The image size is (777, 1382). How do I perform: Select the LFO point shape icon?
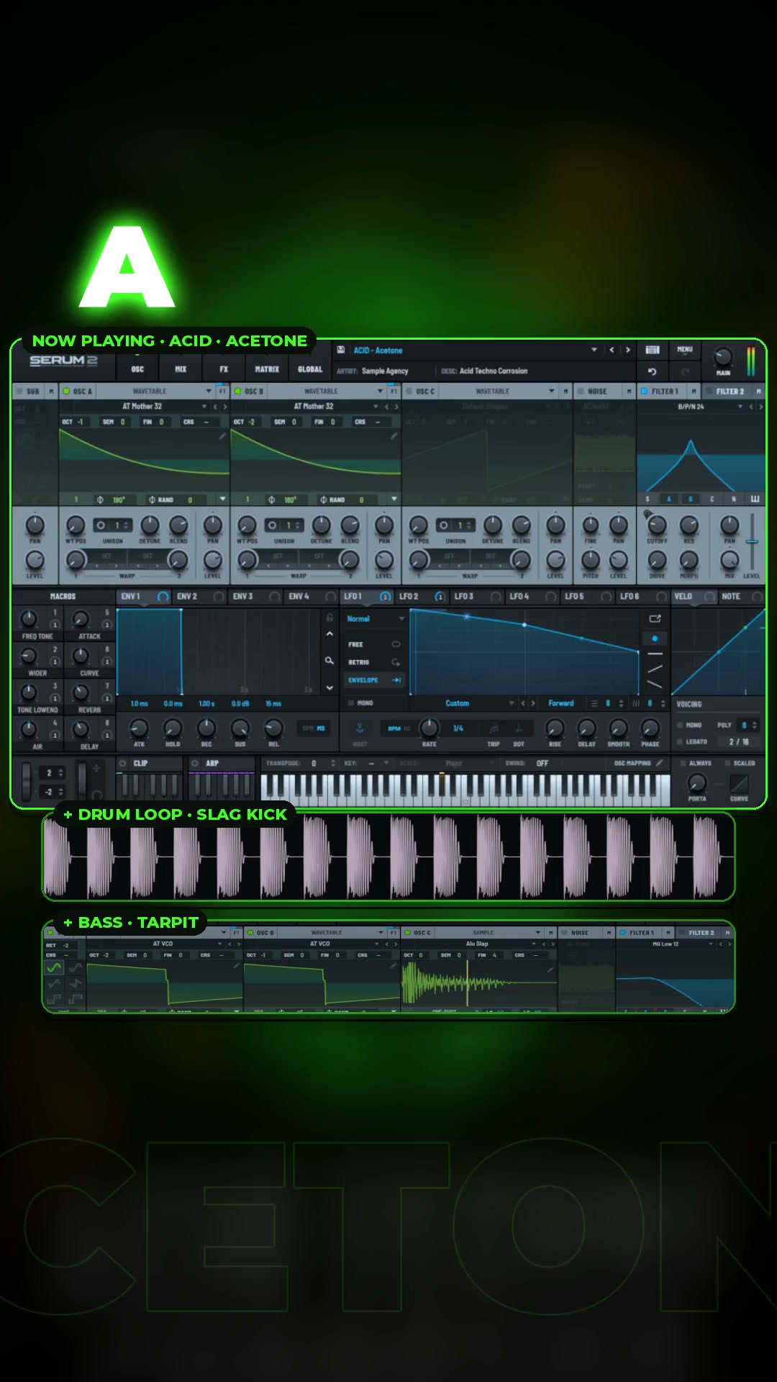click(x=655, y=638)
